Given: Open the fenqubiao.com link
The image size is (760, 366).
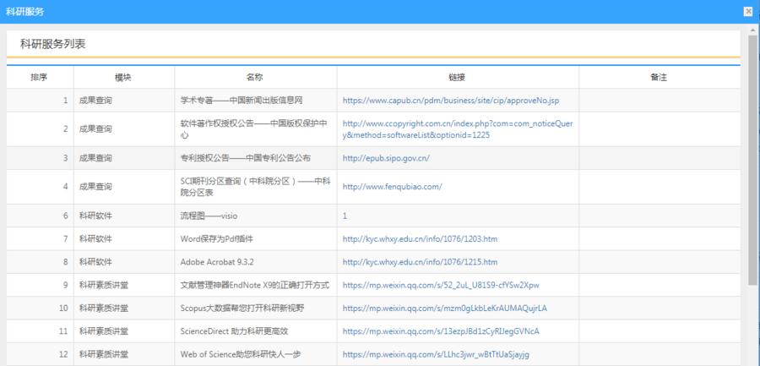Looking at the screenshot, I should 392,187.
